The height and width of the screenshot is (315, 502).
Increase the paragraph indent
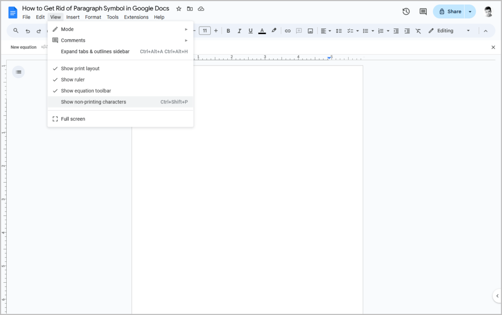click(407, 31)
